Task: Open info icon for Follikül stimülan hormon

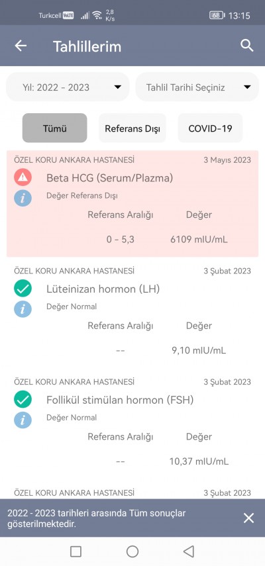Action: coord(23,420)
